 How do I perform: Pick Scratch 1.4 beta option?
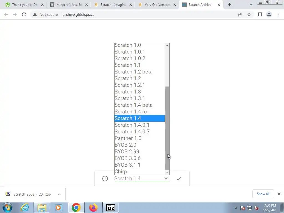click(x=140, y=105)
